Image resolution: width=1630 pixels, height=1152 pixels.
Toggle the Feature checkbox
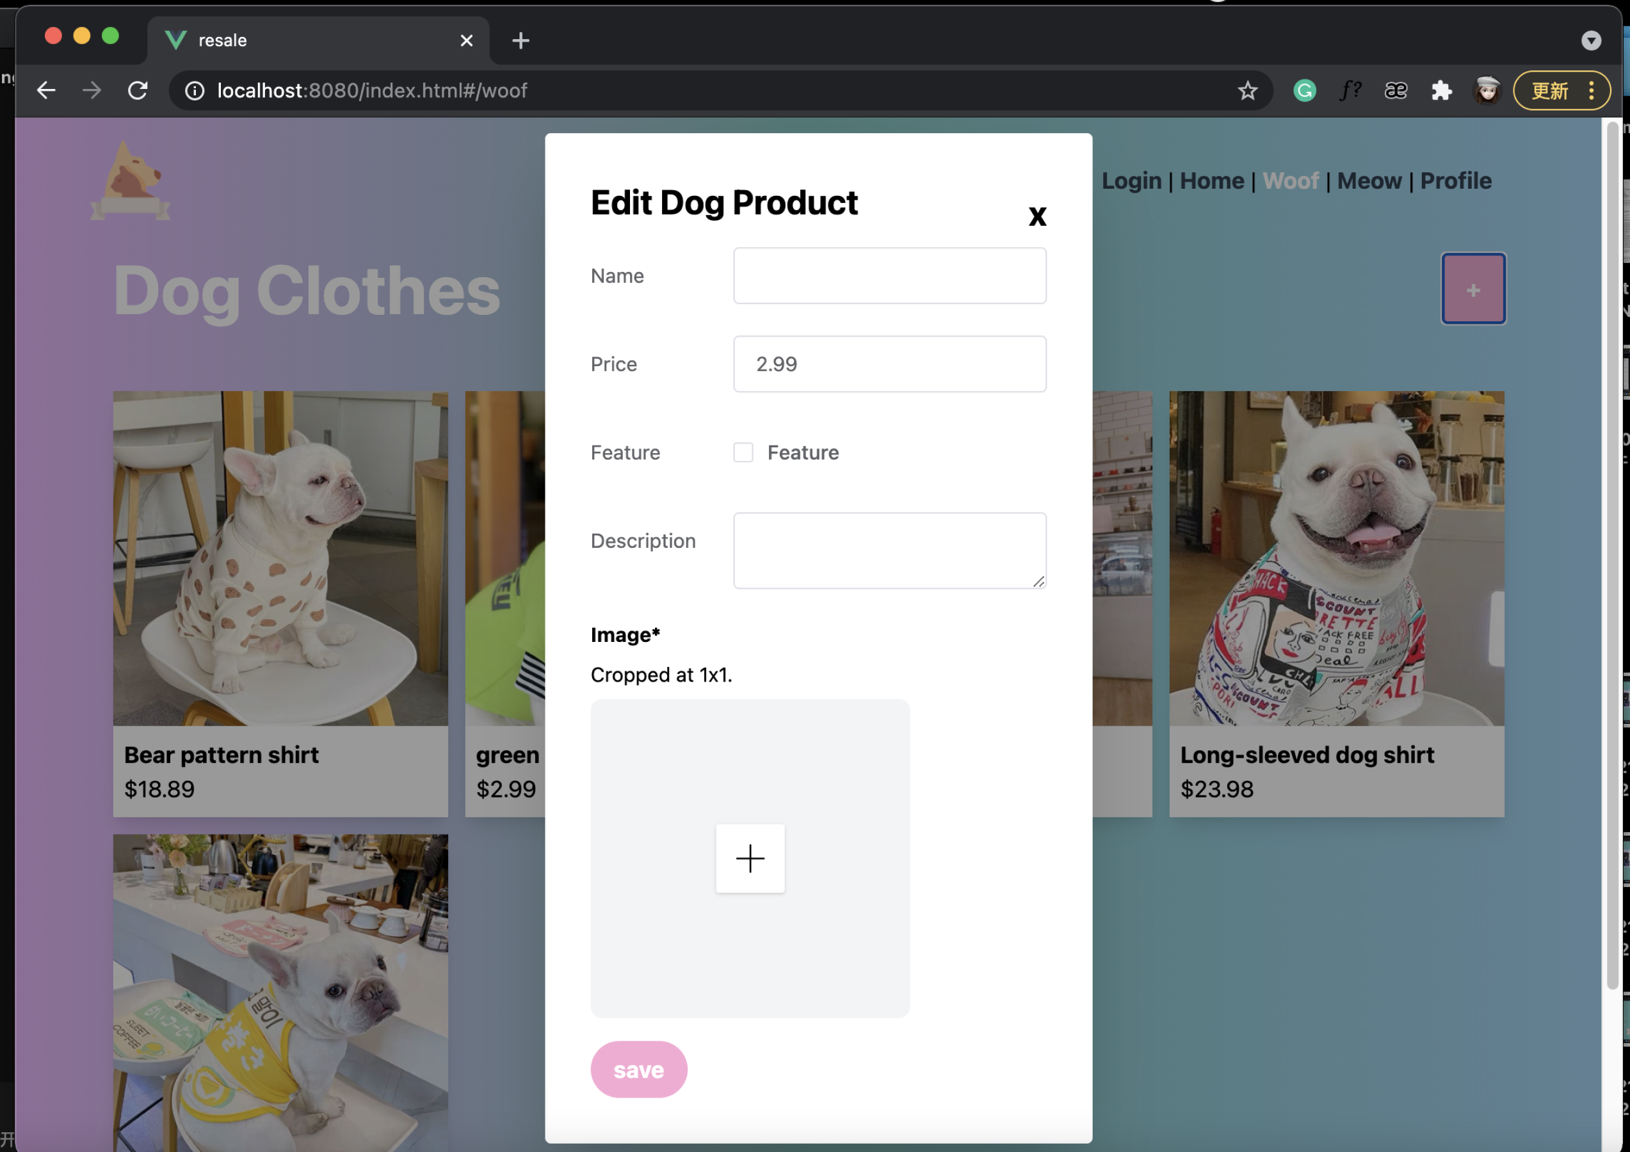[x=743, y=452]
